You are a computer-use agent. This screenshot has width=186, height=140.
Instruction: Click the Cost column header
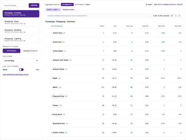point(115,26)
